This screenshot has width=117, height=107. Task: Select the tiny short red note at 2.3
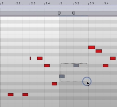click(x=30, y=58)
